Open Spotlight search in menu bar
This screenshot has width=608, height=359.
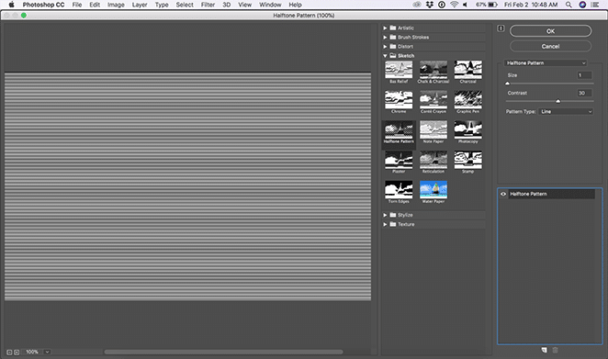click(x=569, y=5)
